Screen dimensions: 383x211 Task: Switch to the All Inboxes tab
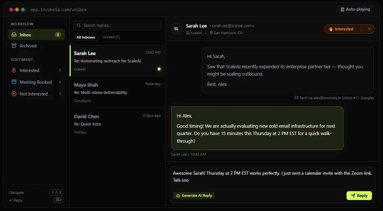(86, 37)
